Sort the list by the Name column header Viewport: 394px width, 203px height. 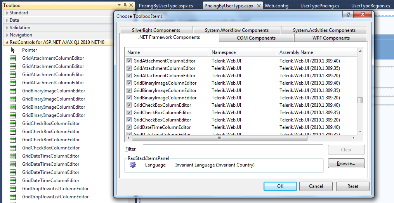167,52
